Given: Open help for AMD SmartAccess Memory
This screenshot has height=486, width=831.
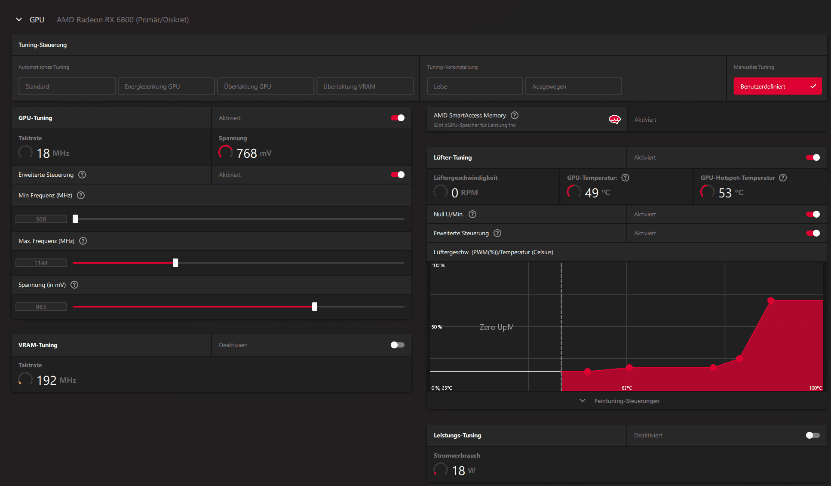Looking at the screenshot, I should (515, 115).
